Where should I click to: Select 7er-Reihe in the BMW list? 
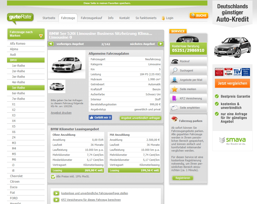[26, 99]
